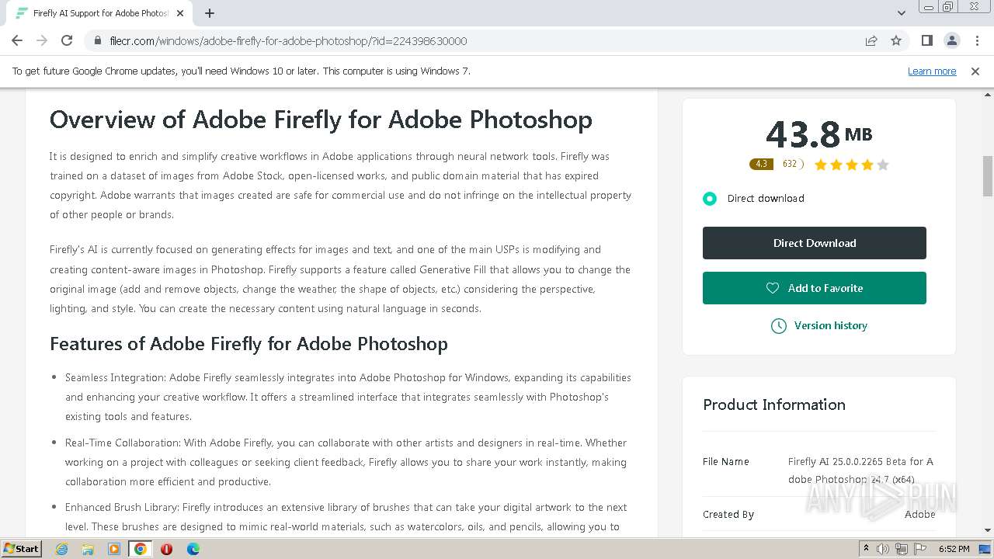Show hidden system tray icons
This screenshot has height=559, width=994.
tap(866, 549)
